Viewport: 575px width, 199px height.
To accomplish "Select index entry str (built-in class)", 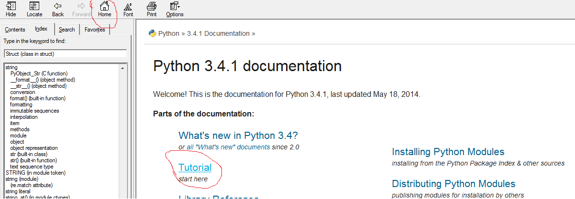I will point(30,154).
